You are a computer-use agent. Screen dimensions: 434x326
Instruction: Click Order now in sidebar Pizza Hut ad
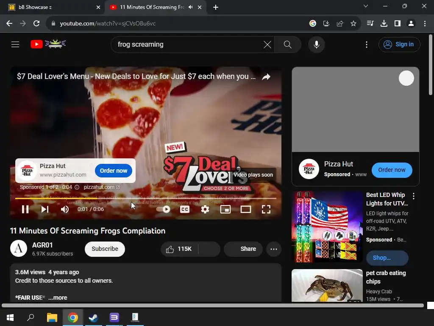coord(392,170)
